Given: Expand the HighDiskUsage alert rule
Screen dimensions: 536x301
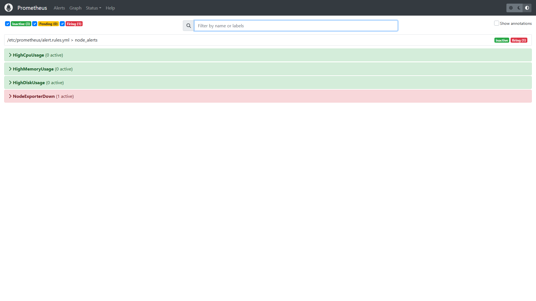Looking at the screenshot, I should (x=268, y=82).
